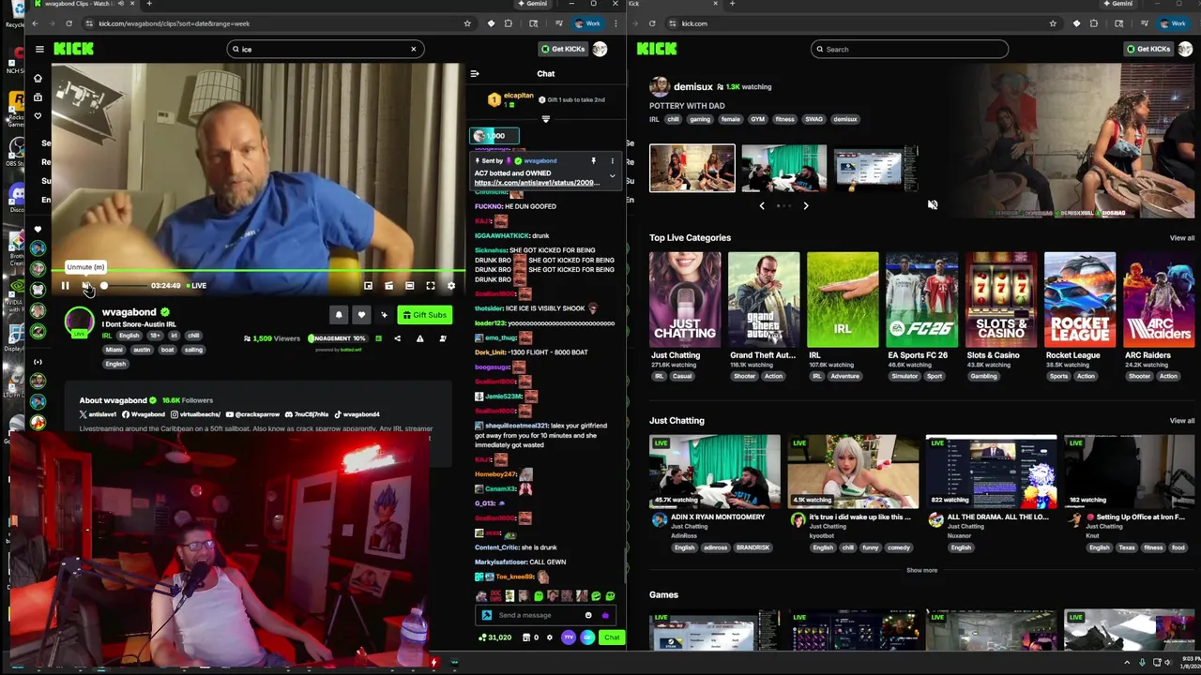Open chat settings gear below message box
The image size is (1201, 675).
(550, 637)
